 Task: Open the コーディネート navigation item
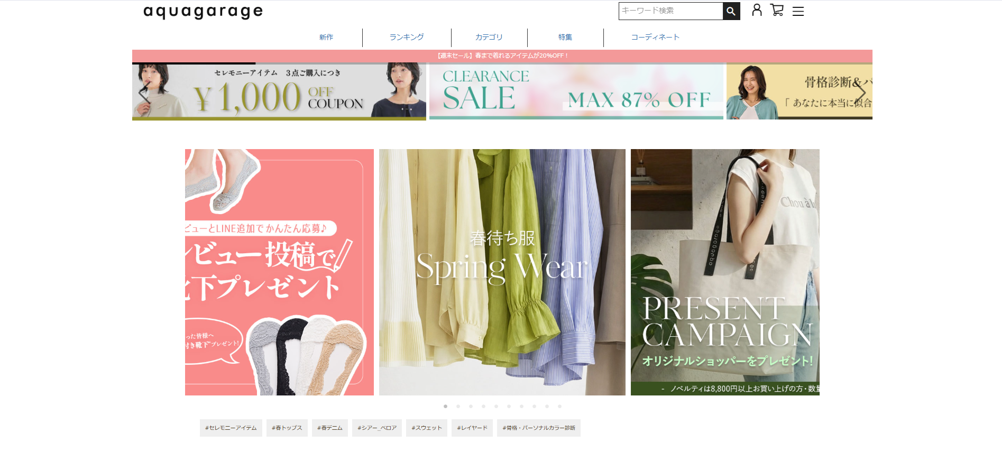(x=655, y=38)
